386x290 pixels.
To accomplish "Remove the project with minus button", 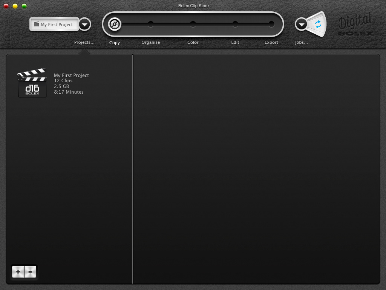I will [x=30, y=272].
